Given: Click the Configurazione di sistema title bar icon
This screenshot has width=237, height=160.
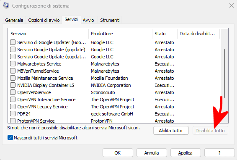Looking at the screenshot, I should (x=6, y=5).
